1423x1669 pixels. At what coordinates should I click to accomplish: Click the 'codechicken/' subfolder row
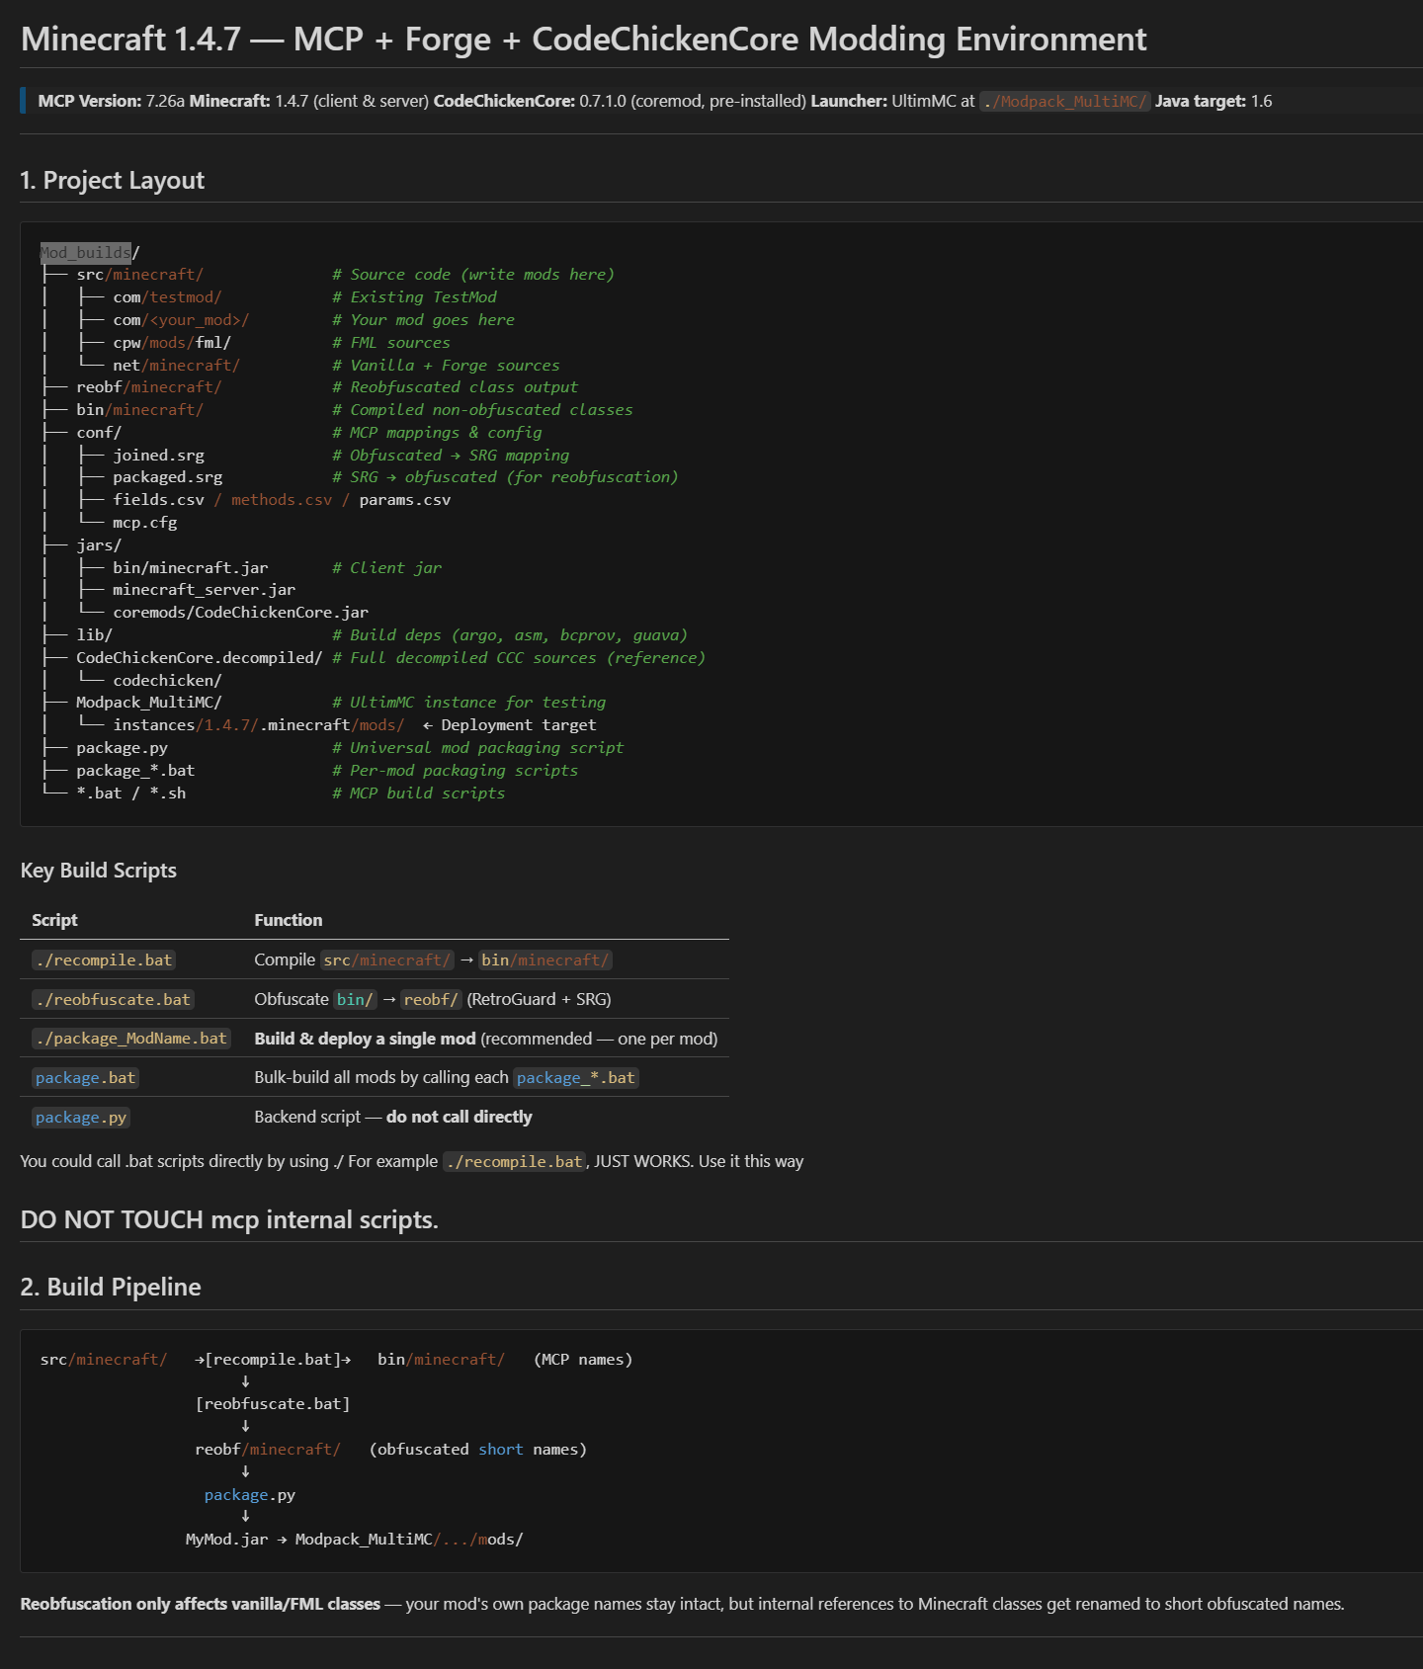168,681
